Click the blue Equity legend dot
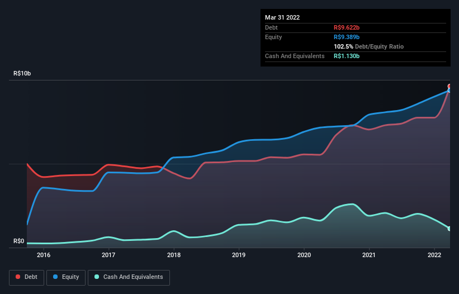The width and height of the screenshot is (459, 294). (x=55, y=277)
